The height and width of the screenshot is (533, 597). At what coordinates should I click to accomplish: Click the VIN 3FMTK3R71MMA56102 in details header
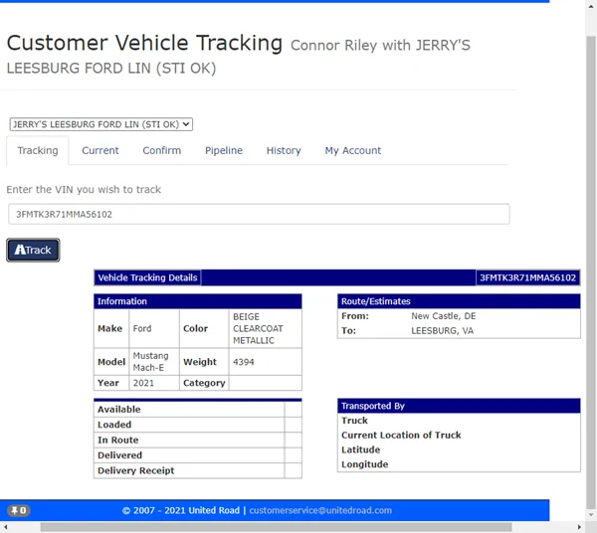pyautogui.click(x=527, y=277)
